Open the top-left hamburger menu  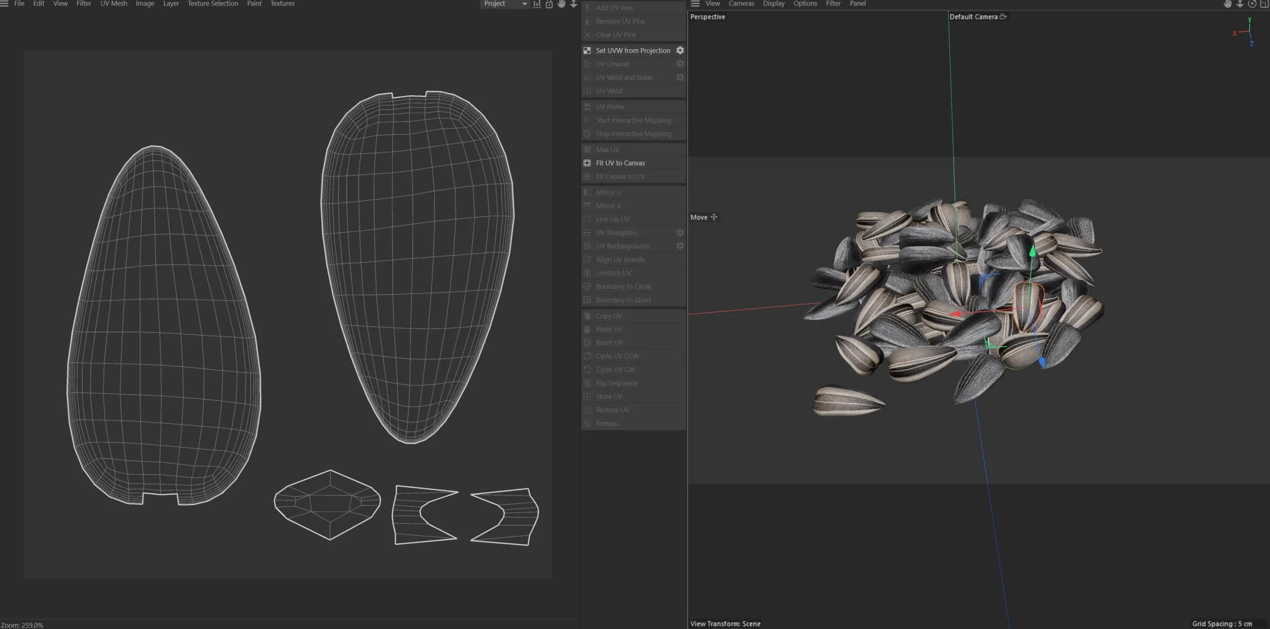coord(5,4)
